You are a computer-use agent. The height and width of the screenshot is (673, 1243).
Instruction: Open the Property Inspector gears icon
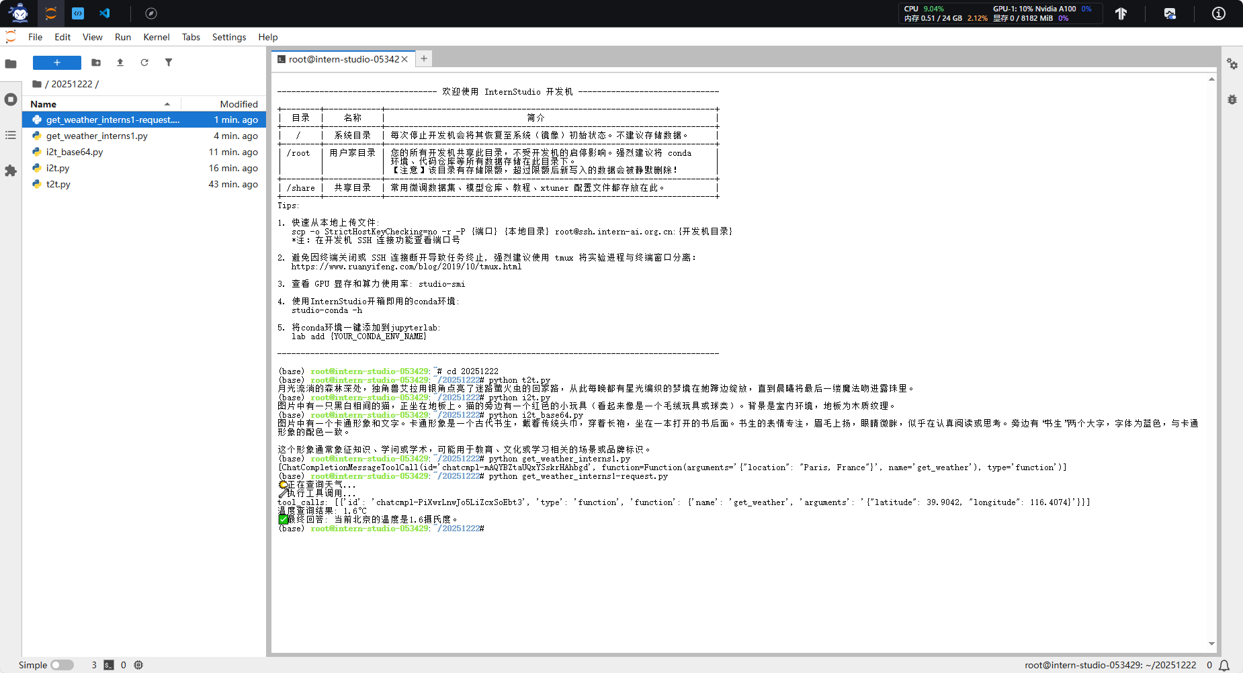click(x=1232, y=64)
